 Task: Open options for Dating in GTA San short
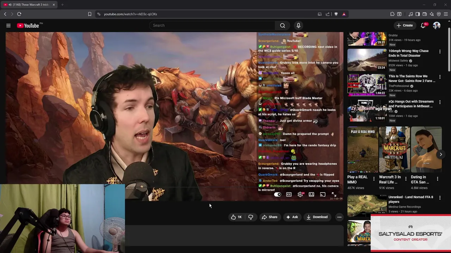(437, 179)
